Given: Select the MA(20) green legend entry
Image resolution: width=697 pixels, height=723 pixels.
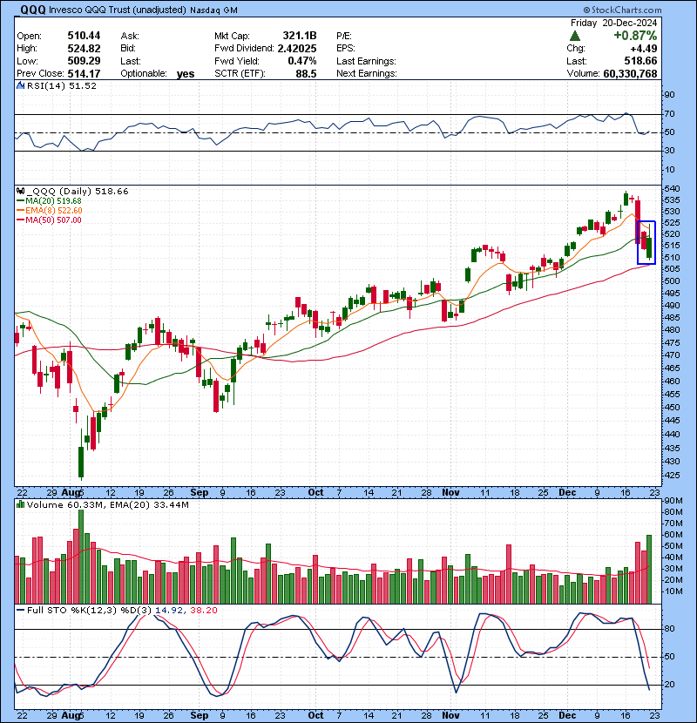Looking at the screenshot, I should tap(49, 201).
